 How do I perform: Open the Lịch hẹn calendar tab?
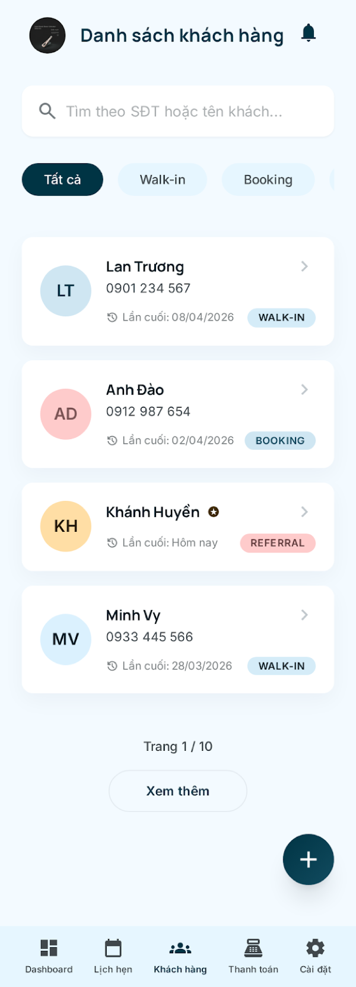pyautogui.click(x=113, y=956)
